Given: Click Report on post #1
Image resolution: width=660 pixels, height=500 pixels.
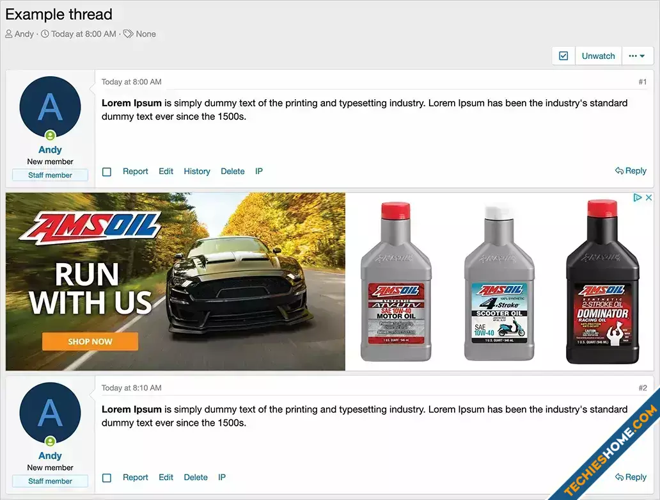Looking at the screenshot, I should pos(135,172).
